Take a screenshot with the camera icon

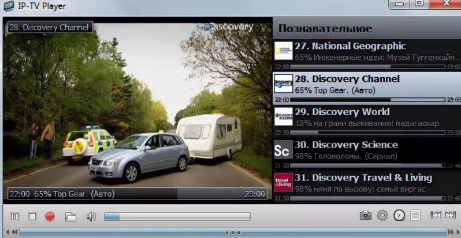366,216
